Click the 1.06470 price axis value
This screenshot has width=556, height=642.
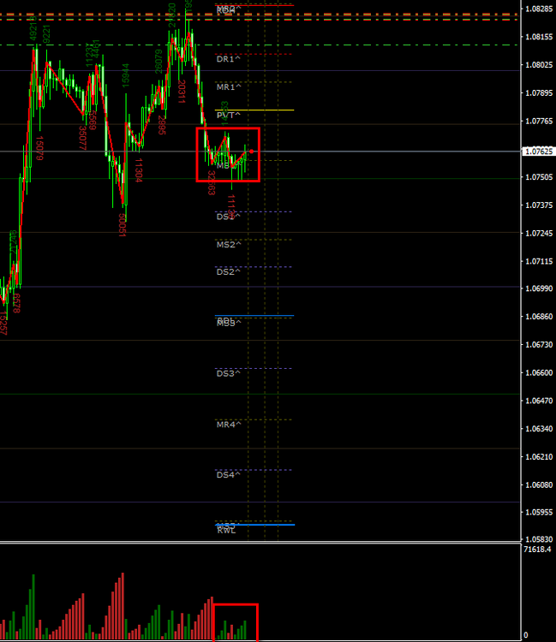[x=539, y=401]
